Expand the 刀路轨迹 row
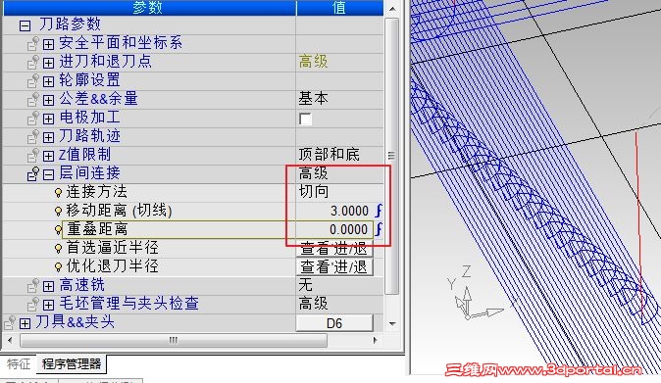Viewport: 661px width, 383px height. point(48,137)
